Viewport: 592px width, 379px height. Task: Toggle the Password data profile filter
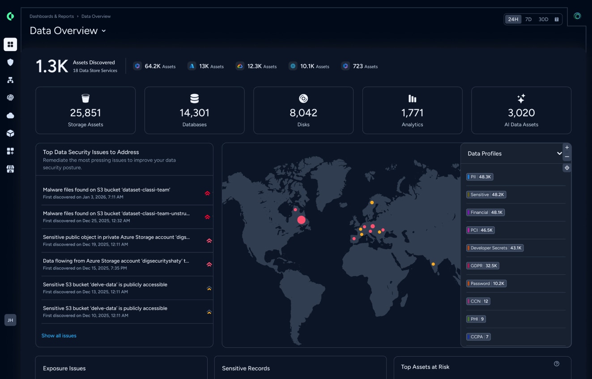click(x=486, y=283)
